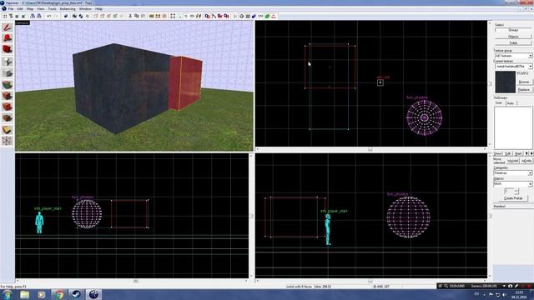The width and height of the screenshot is (534, 300).
Task: Open File Explorer from the taskbar
Action: pyautogui.click(x=24, y=294)
